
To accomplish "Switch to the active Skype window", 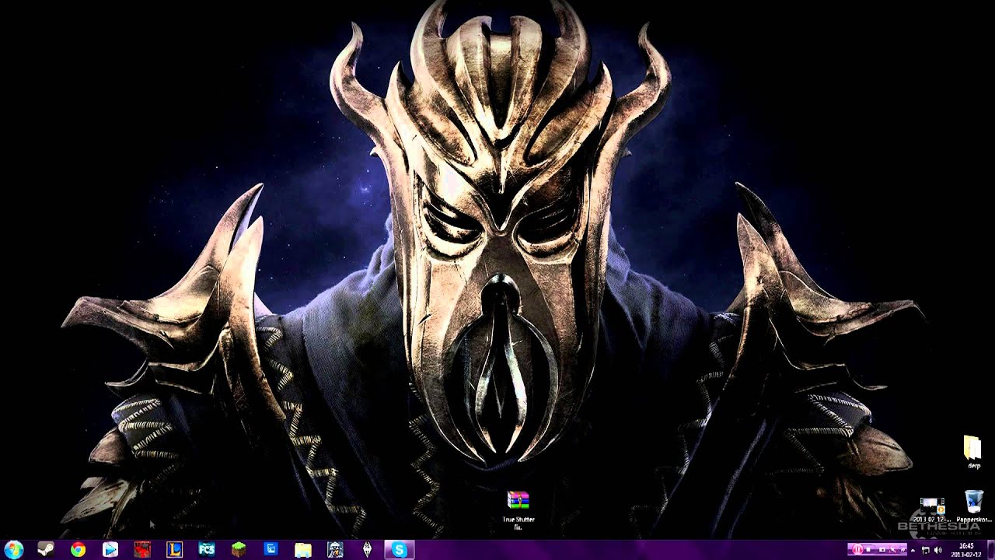I will pyautogui.click(x=400, y=550).
